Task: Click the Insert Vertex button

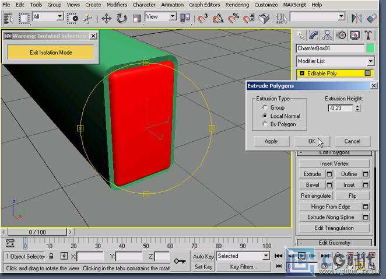Action: tap(334, 163)
